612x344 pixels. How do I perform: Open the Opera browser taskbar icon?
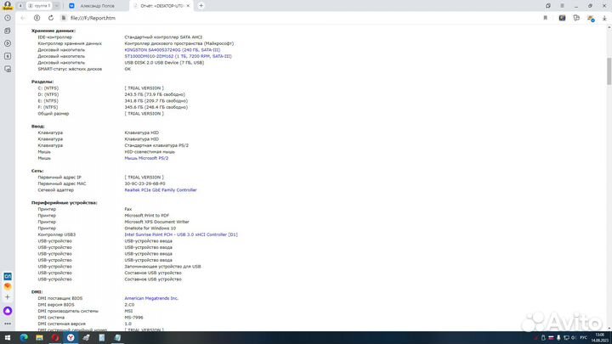(x=54, y=337)
